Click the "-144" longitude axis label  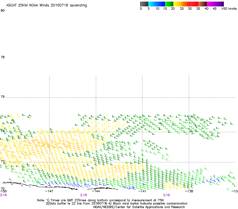96,191
